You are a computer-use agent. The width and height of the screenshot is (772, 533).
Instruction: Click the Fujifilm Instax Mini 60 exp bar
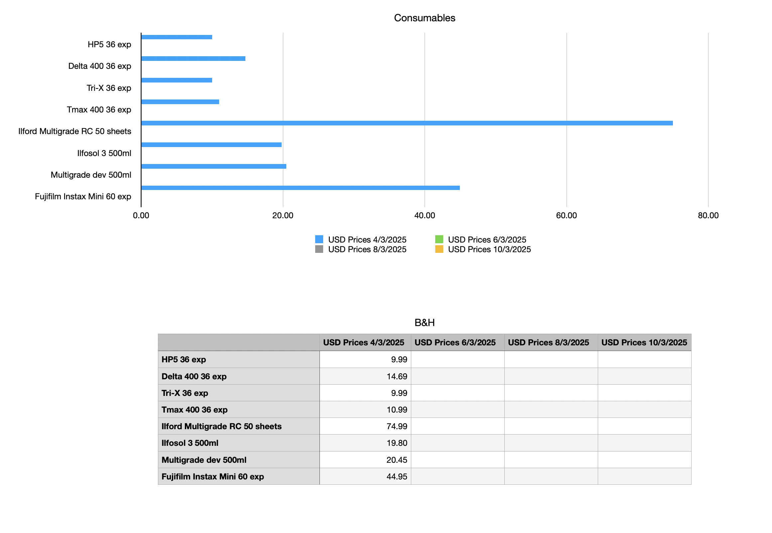(301, 188)
